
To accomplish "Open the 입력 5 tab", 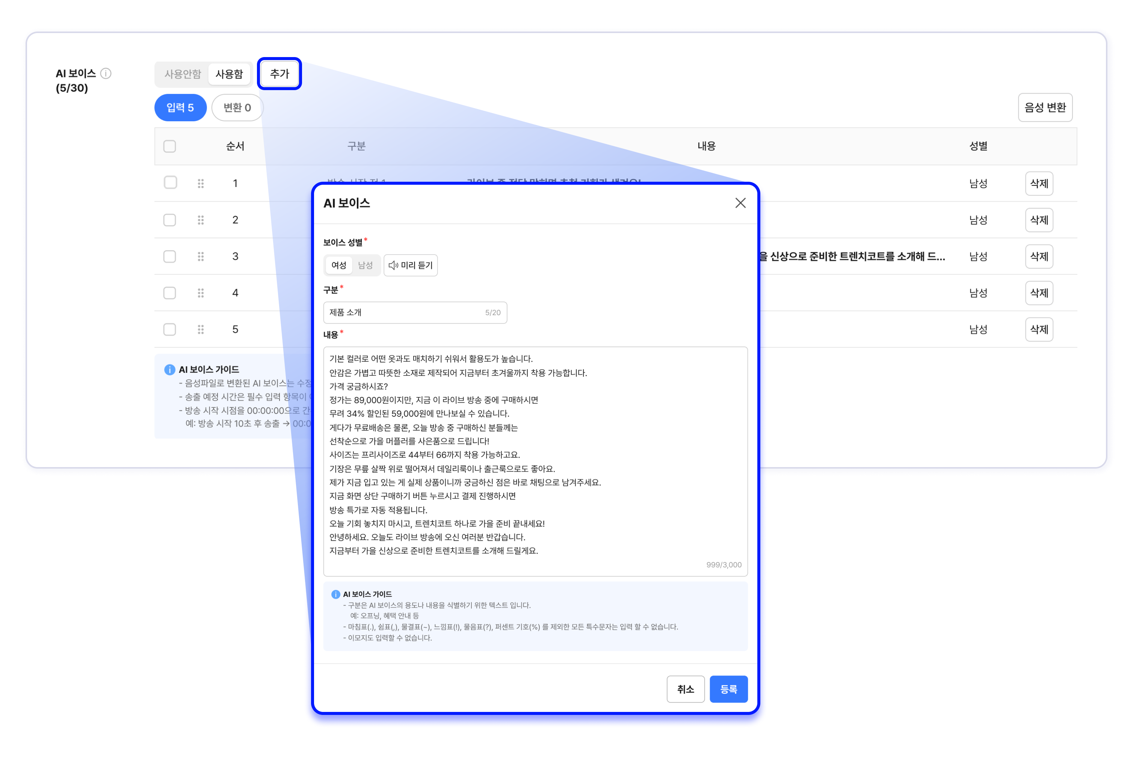I will coord(180,107).
